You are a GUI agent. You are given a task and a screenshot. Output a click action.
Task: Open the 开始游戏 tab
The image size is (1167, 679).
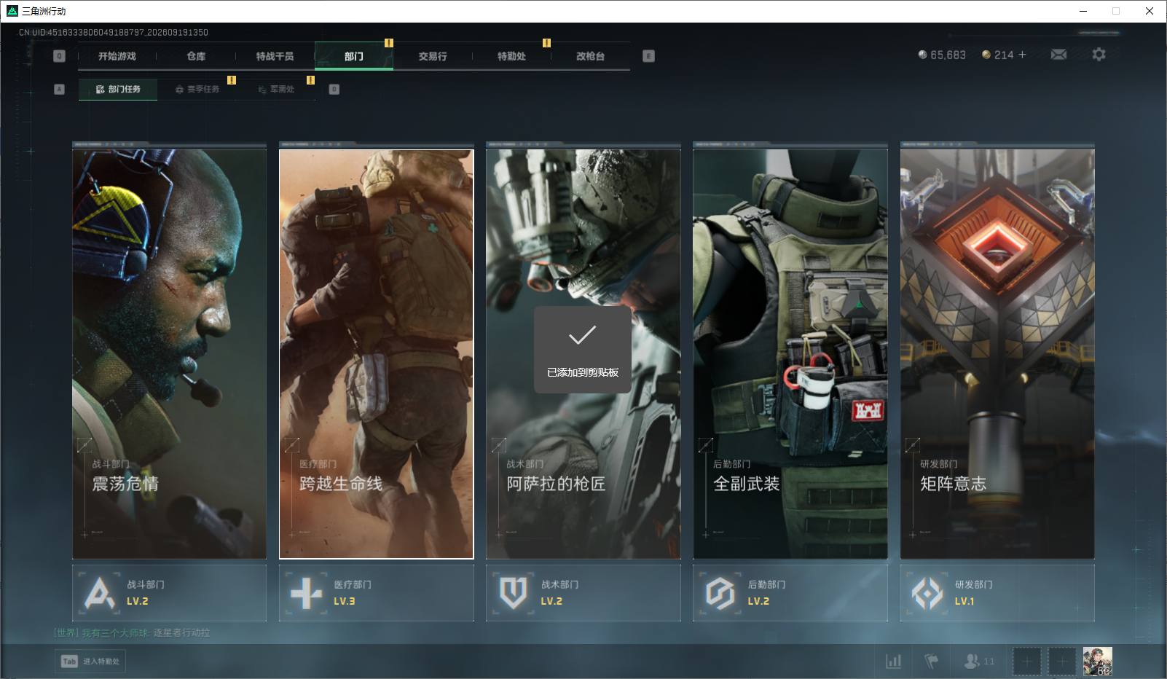coord(117,56)
